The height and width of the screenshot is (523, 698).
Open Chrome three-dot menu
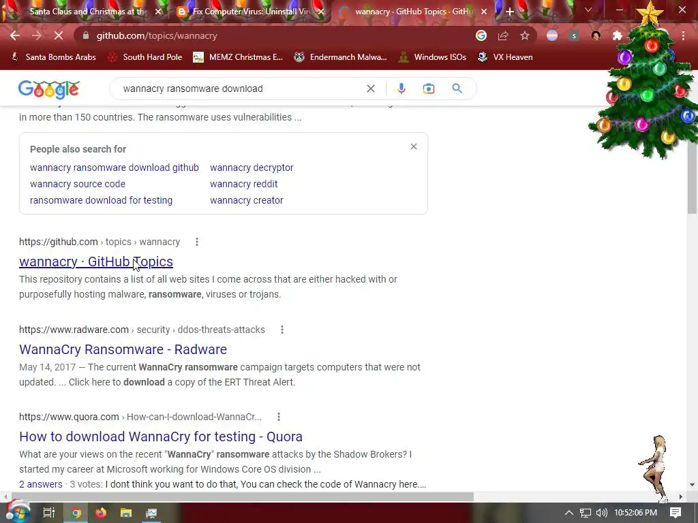pos(683,35)
